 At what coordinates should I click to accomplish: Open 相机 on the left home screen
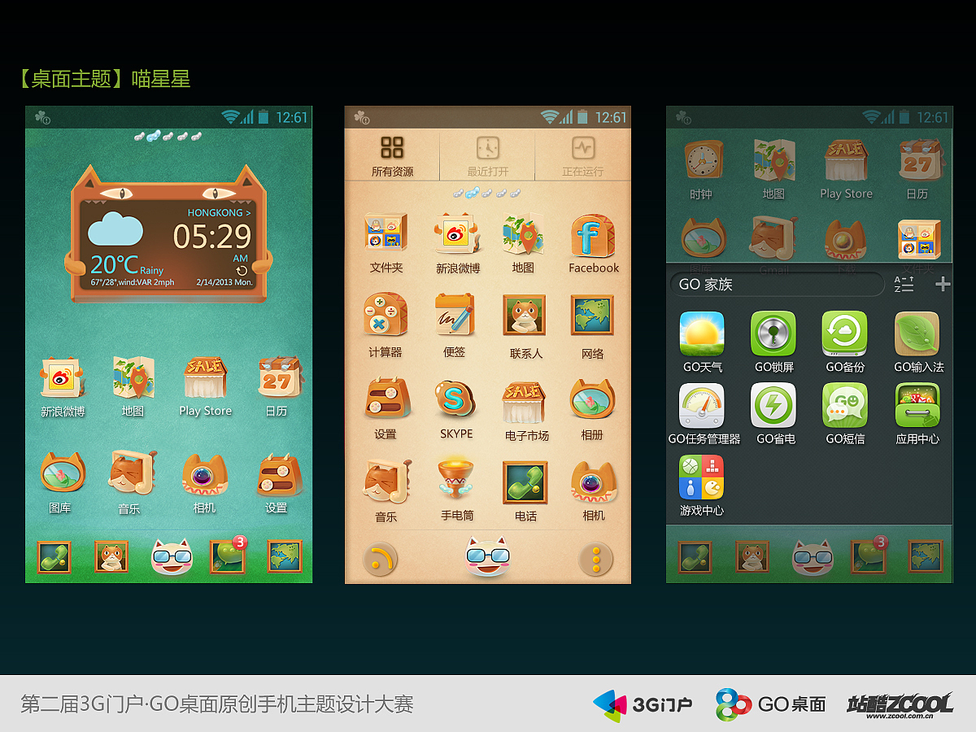coord(204,475)
